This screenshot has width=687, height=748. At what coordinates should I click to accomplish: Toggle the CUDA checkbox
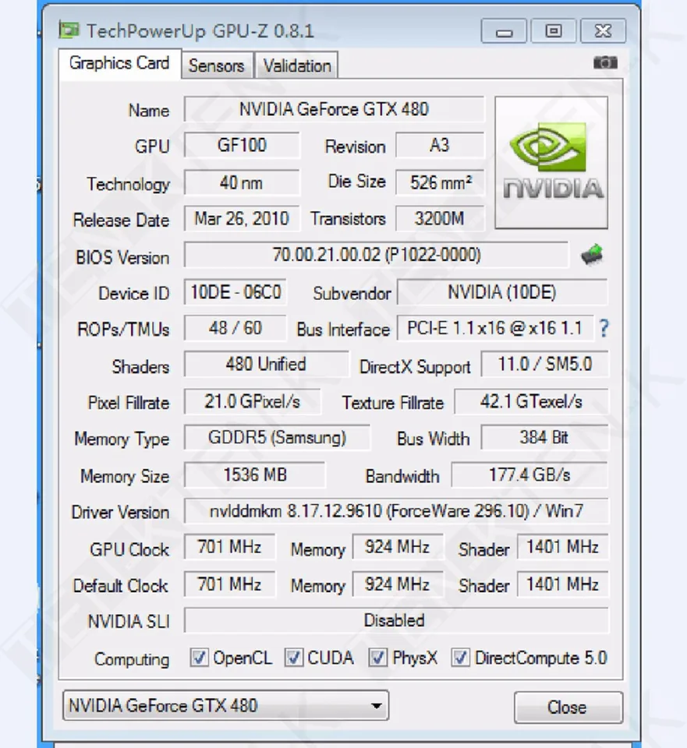point(293,658)
